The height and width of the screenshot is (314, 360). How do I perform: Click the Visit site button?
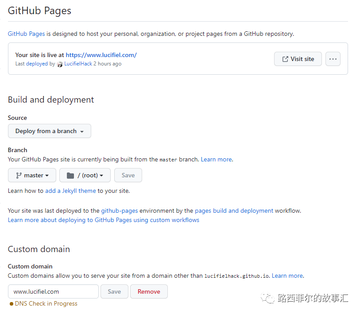[298, 59]
